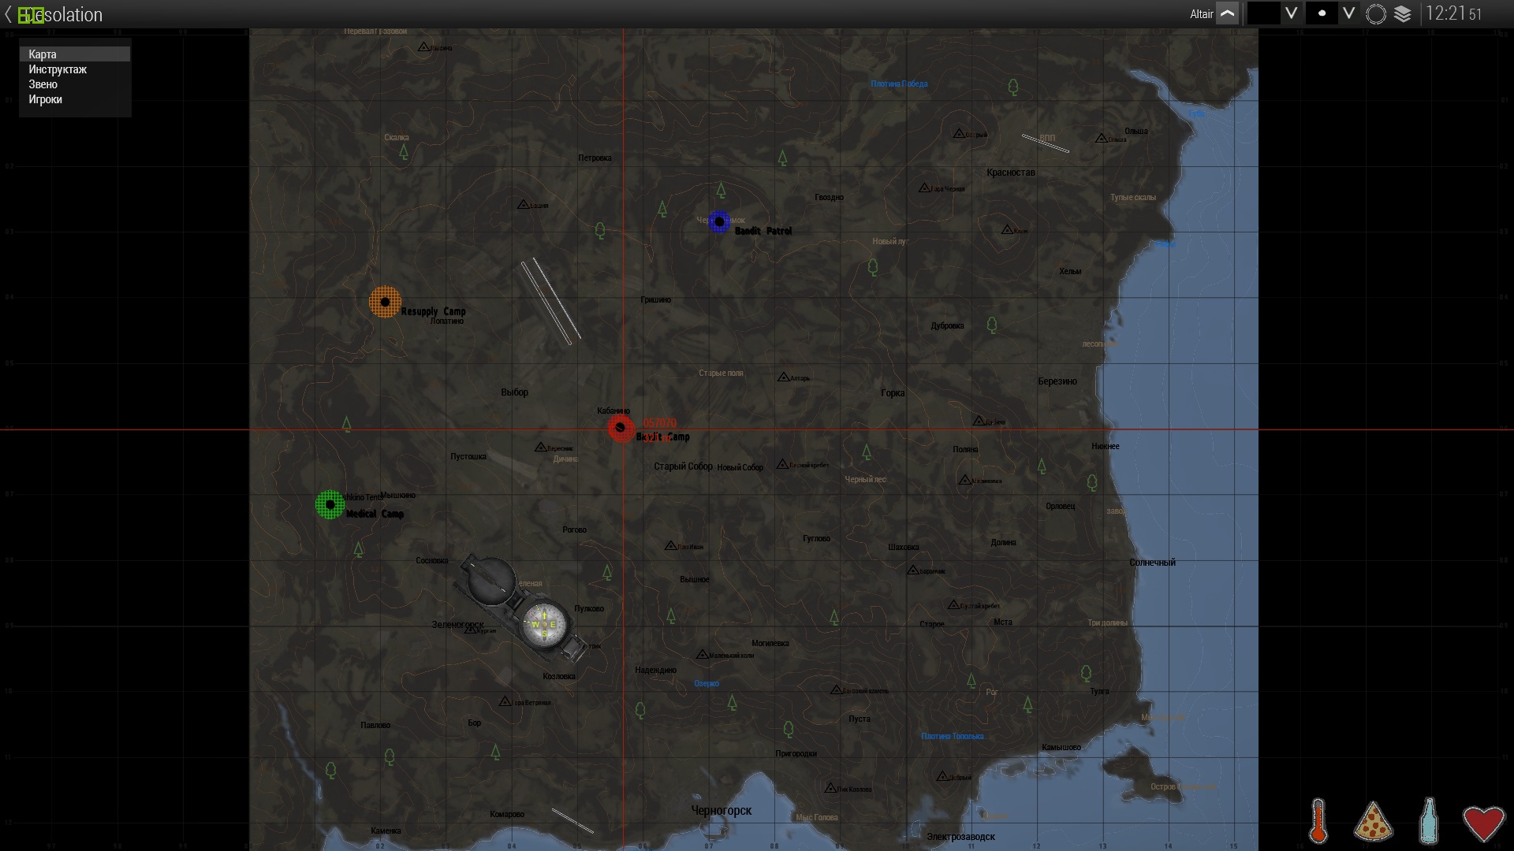1514x851 pixels.
Task: Click the Пулково village label
Action: click(589, 609)
